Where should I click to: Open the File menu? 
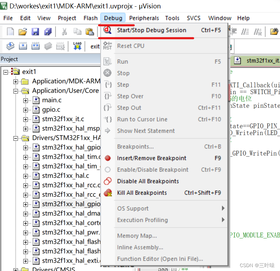[x=8, y=18]
